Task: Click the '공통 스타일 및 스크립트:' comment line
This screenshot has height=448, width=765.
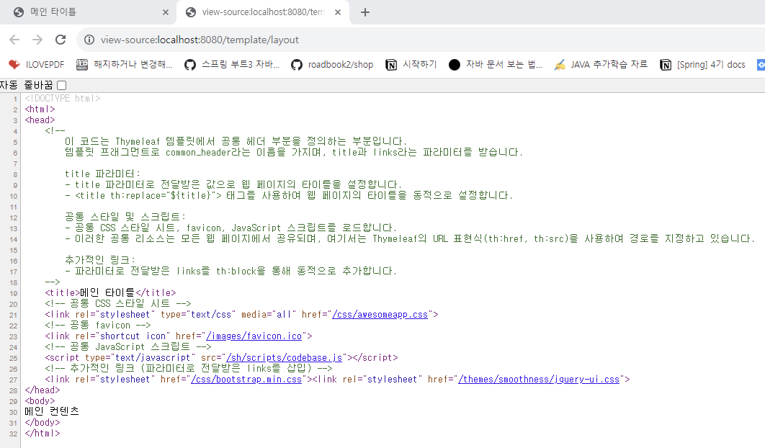Action: pos(125,217)
